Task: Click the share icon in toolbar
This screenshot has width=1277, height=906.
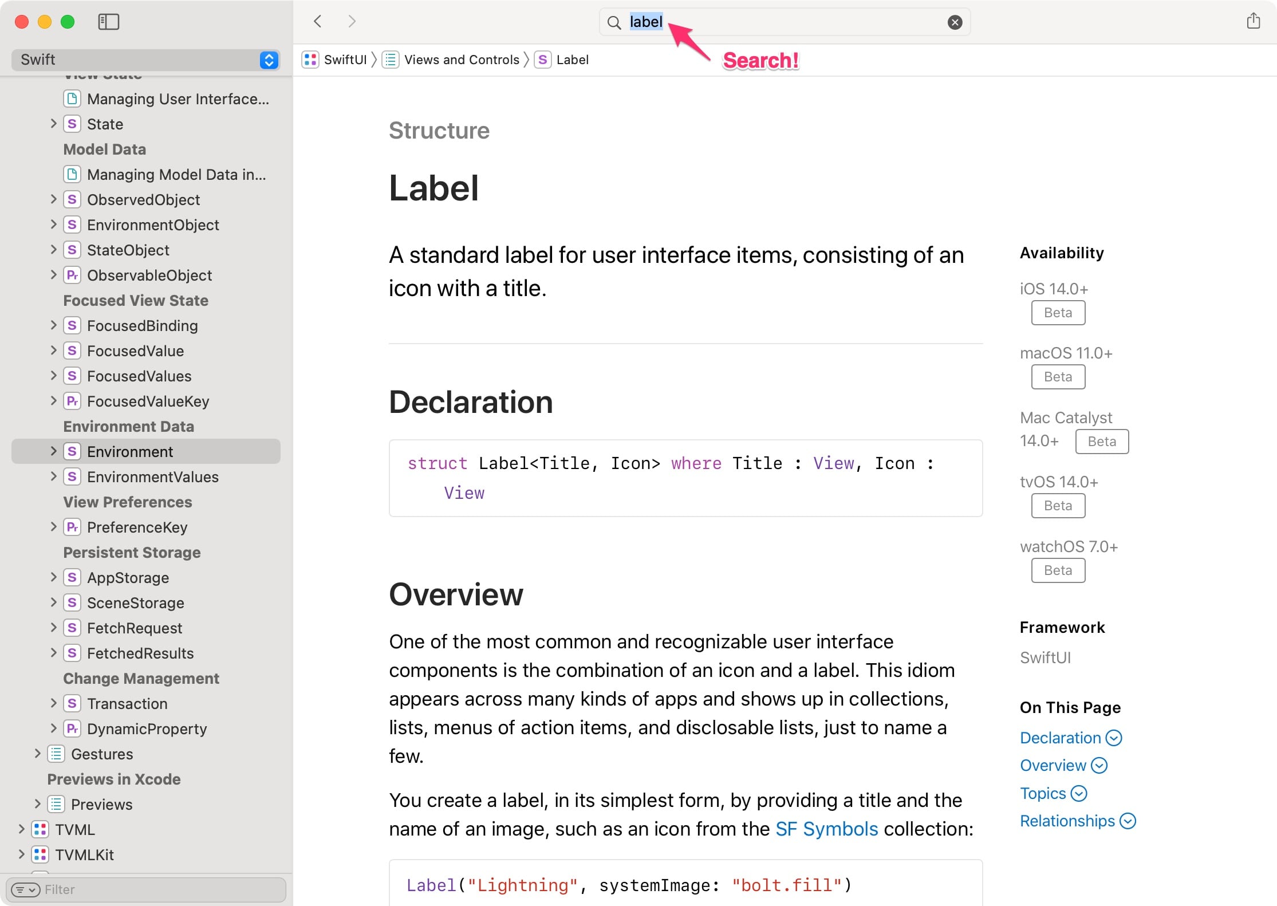Action: [x=1253, y=21]
